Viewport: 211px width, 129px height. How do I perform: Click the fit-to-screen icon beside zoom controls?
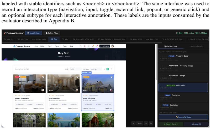pos(151,123)
